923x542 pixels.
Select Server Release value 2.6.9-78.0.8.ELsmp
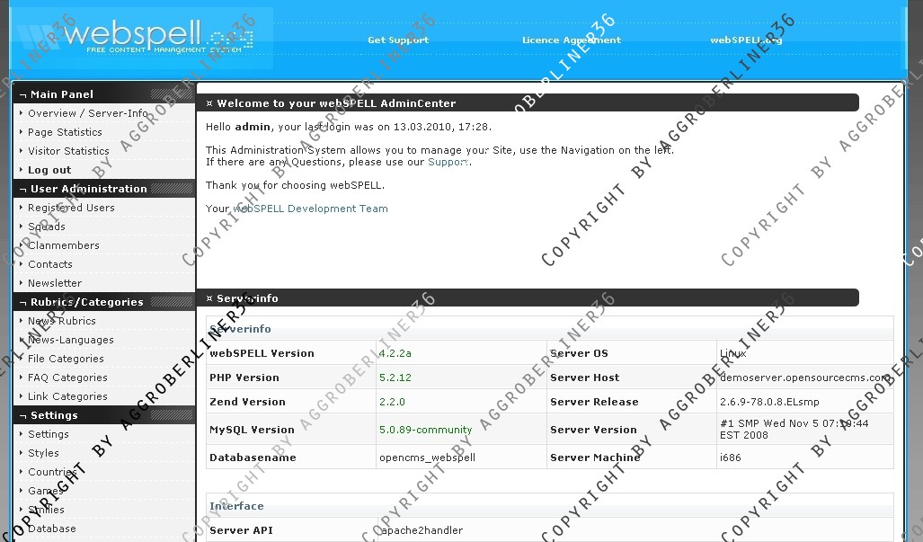click(769, 402)
